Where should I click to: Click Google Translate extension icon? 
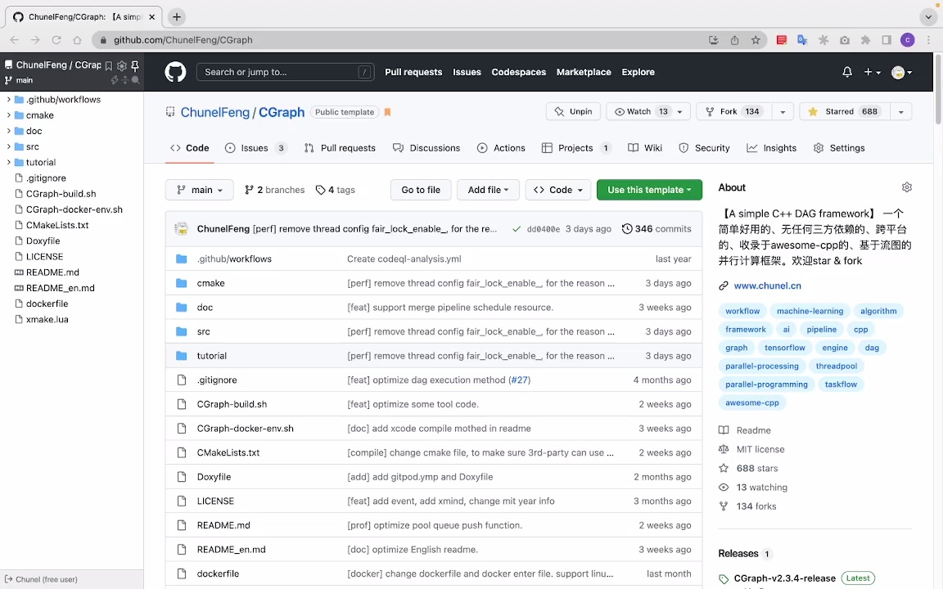pyautogui.click(x=801, y=39)
